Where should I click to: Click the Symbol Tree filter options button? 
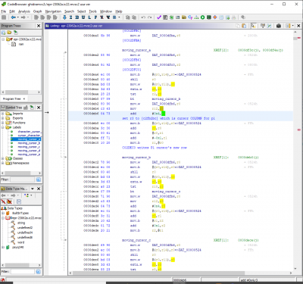pyautogui.click(x=39, y=179)
